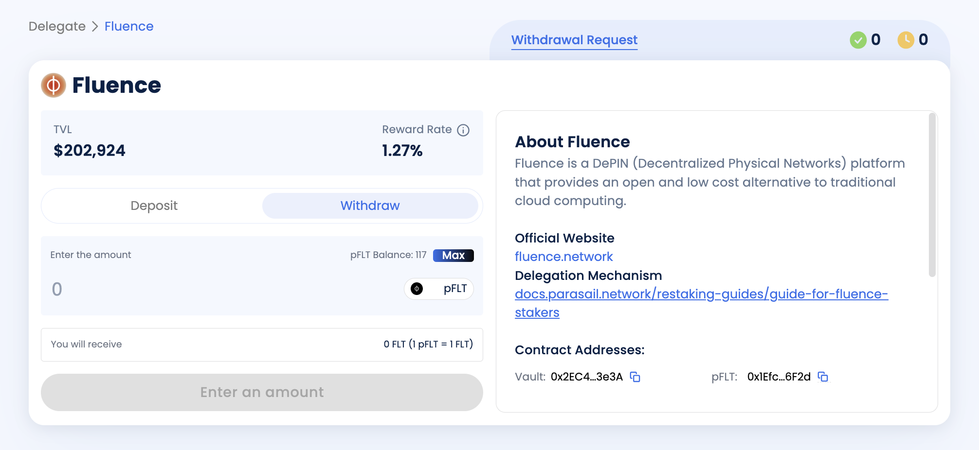Click the About Fluence heading
The image size is (979, 450).
pyautogui.click(x=572, y=142)
